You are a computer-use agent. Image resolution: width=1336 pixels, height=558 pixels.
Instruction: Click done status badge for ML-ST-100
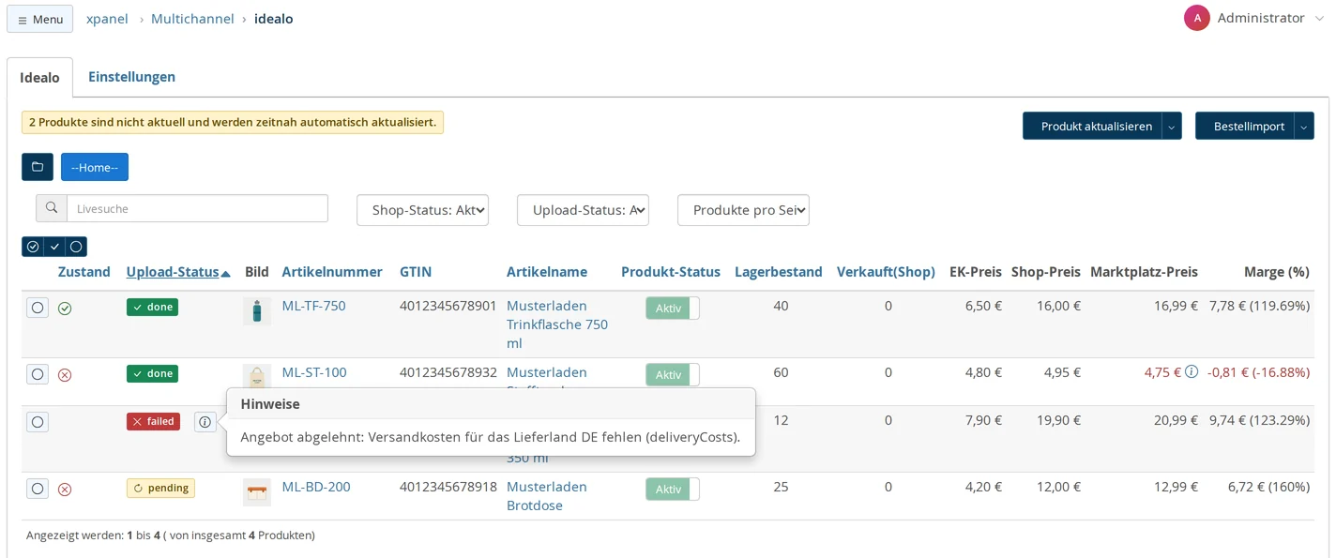pyautogui.click(x=152, y=373)
